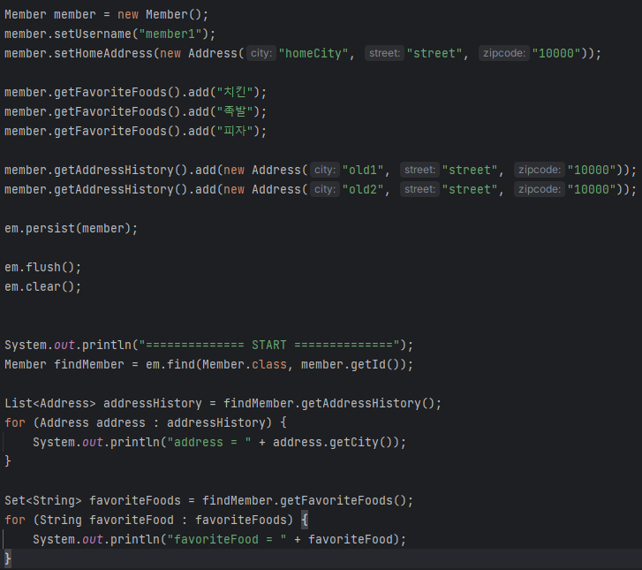Image resolution: width=642 pixels, height=570 pixels.
Task: Click the "member1" string in setUsername
Action: [170, 34]
